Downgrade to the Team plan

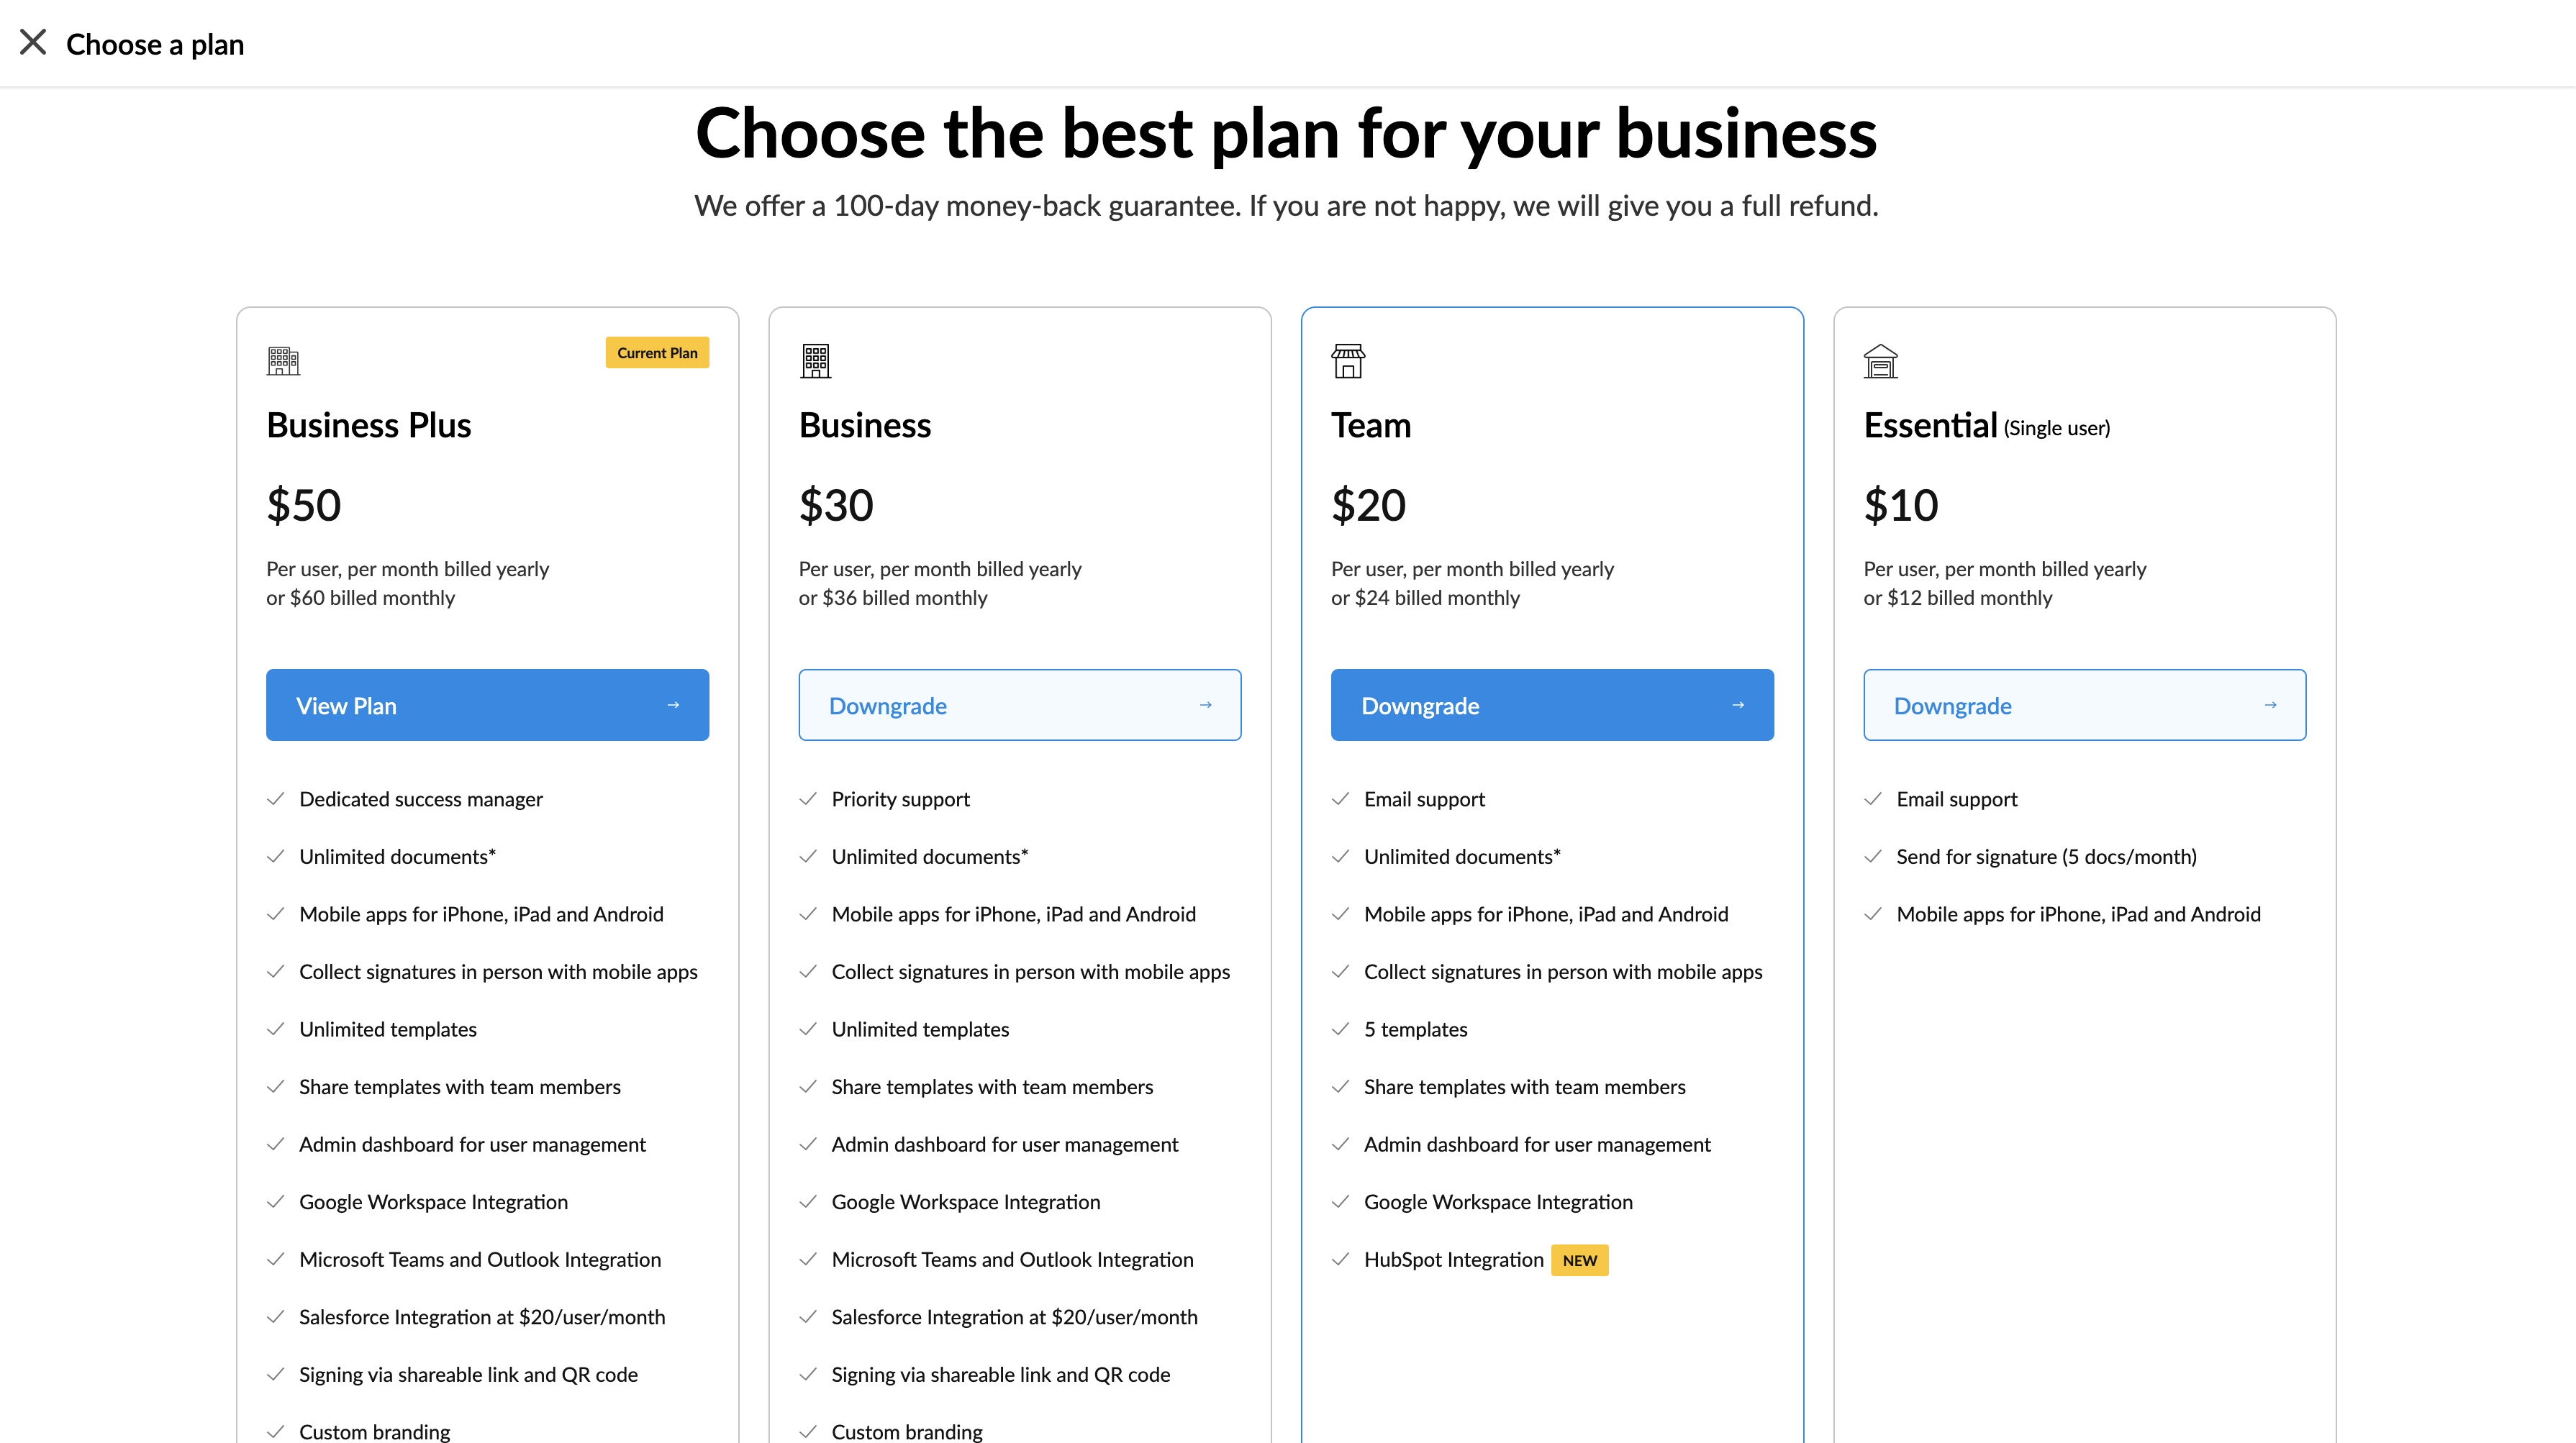click(x=1552, y=705)
